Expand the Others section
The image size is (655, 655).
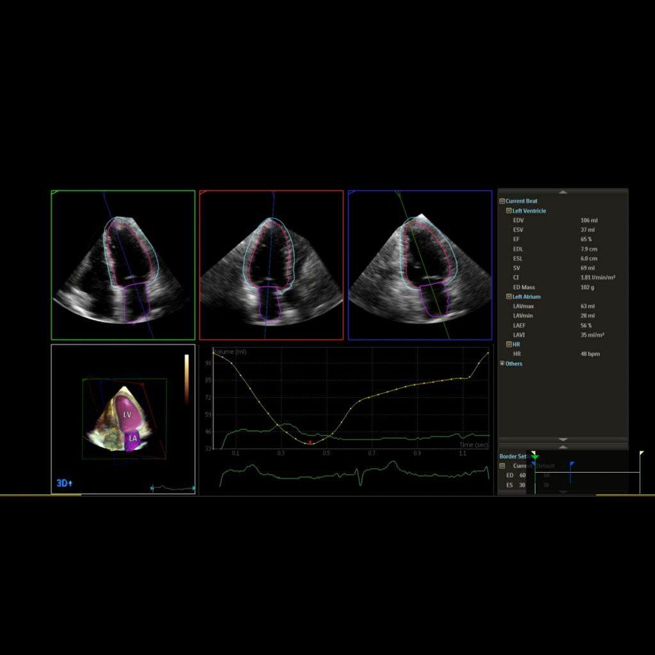click(x=502, y=363)
